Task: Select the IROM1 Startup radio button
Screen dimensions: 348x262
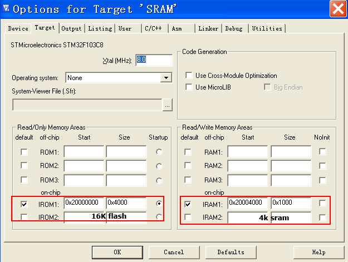Action: [x=160, y=204]
